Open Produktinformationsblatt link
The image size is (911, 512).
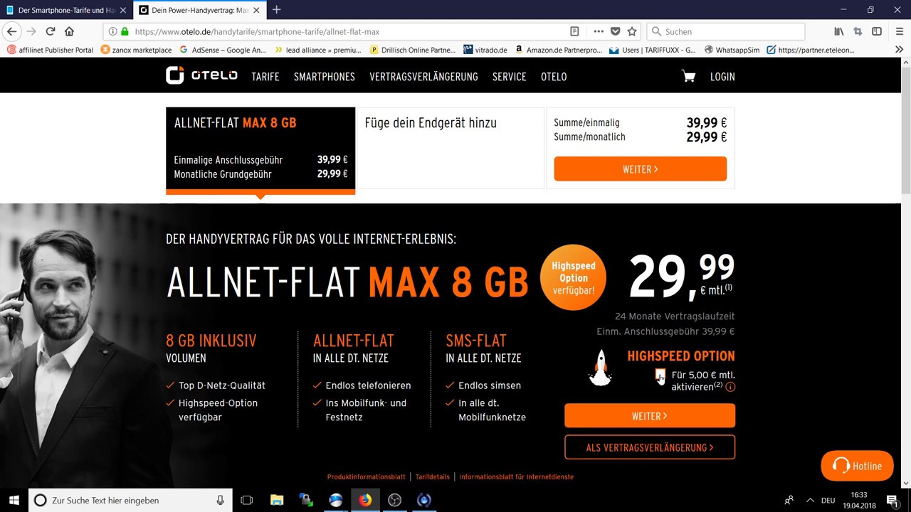click(x=366, y=477)
